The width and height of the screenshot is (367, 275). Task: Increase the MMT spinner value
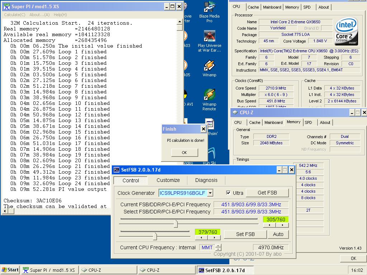click(218, 246)
